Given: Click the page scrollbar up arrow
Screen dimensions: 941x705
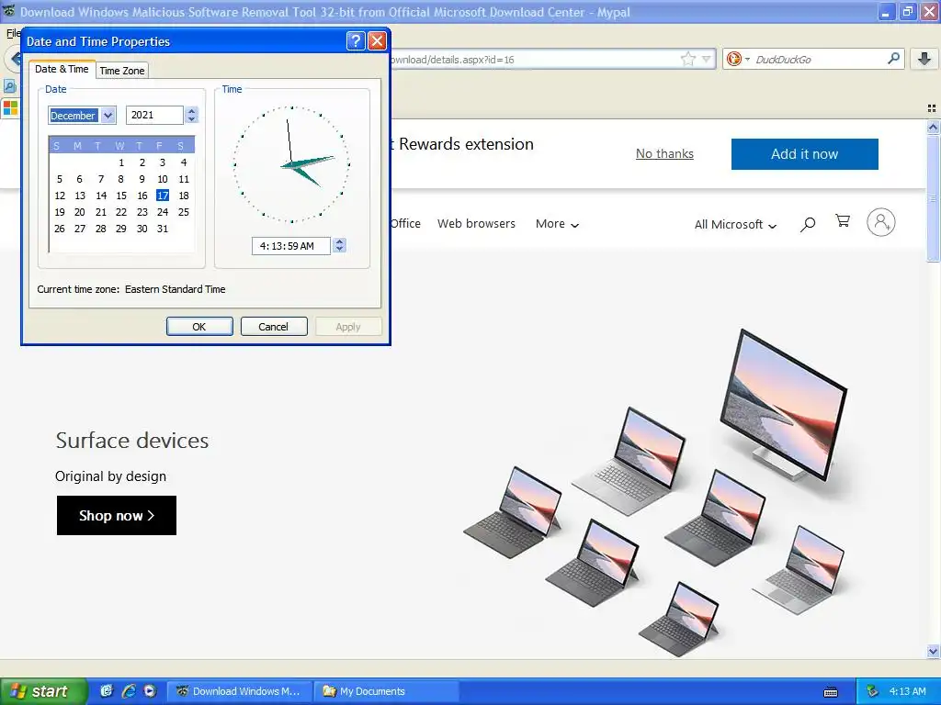Looking at the screenshot, I should pyautogui.click(x=933, y=127).
